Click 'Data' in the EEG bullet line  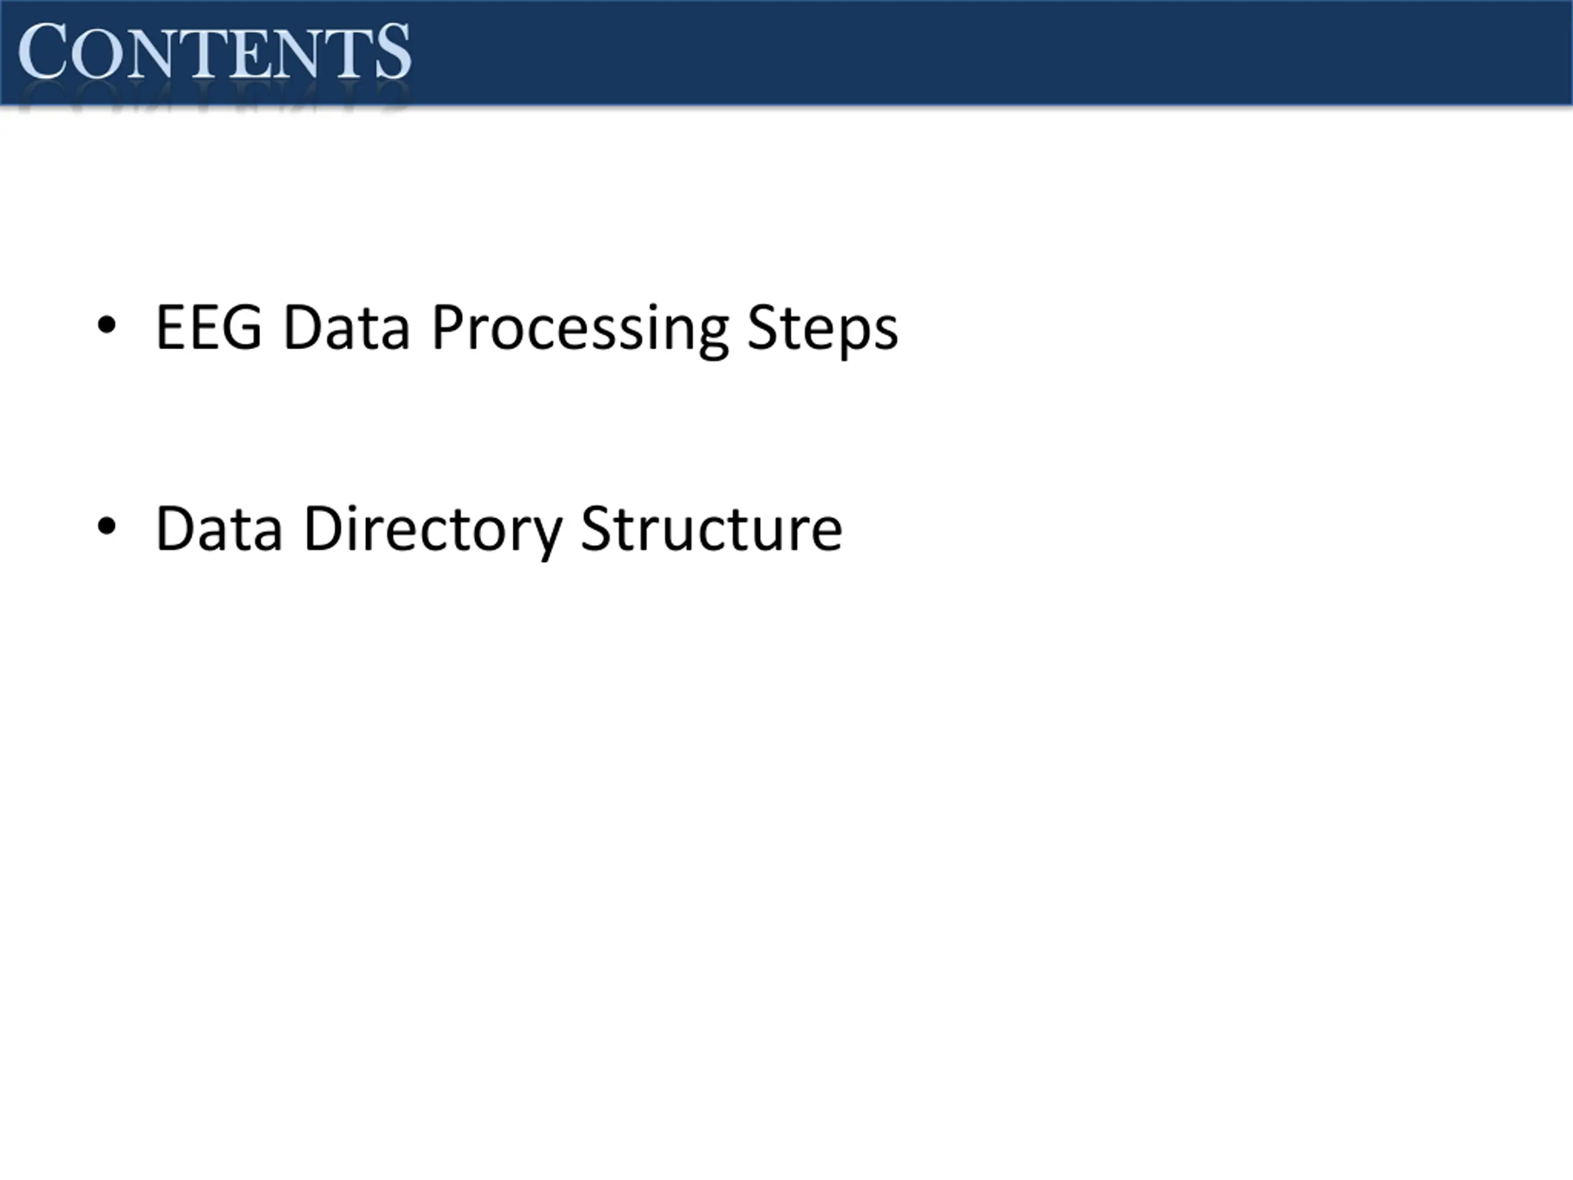(347, 327)
